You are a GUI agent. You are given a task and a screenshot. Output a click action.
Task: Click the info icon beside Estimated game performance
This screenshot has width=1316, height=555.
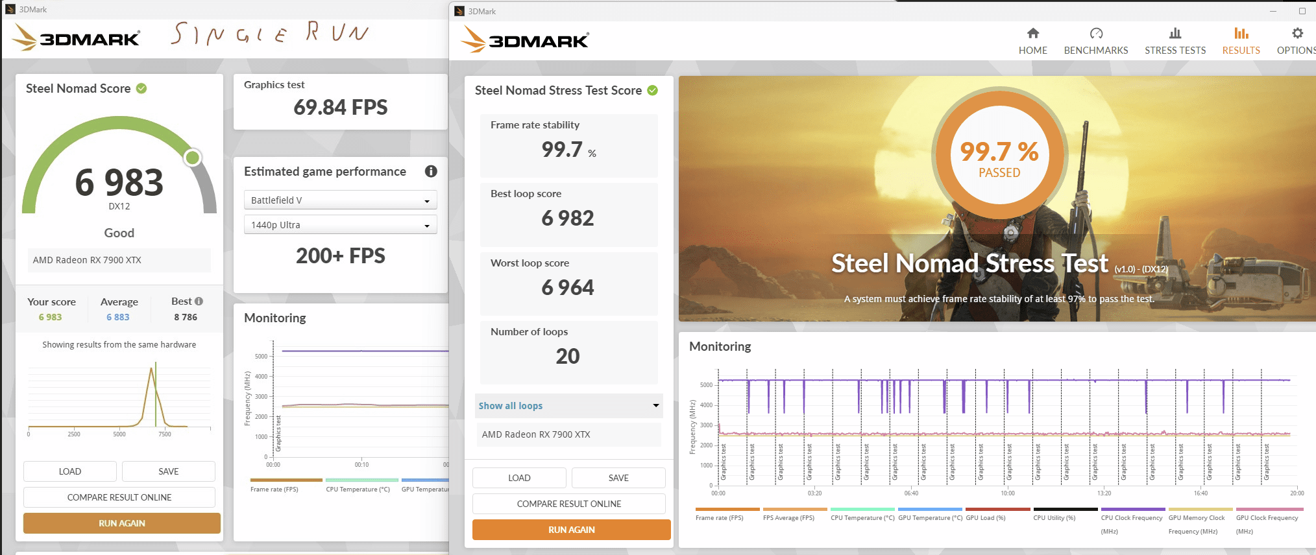(x=431, y=171)
